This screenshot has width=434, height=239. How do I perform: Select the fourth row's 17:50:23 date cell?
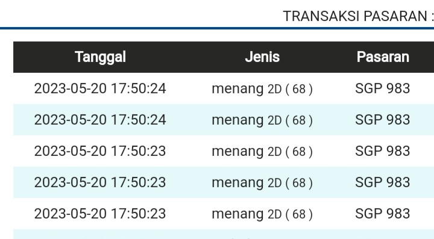click(x=100, y=182)
